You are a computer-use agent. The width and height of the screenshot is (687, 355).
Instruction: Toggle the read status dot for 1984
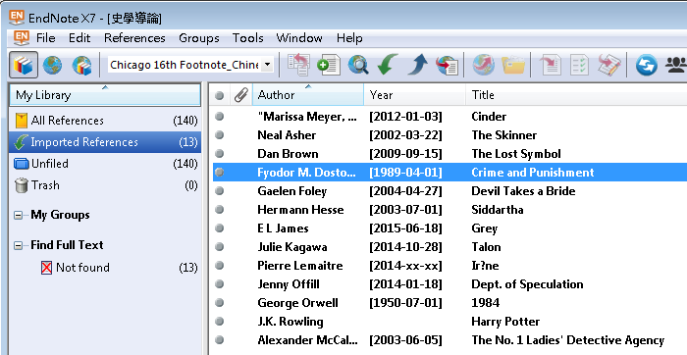pos(220,303)
